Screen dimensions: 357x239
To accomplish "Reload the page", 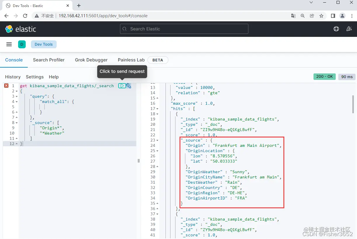I will pyautogui.click(x=25, y=16).
